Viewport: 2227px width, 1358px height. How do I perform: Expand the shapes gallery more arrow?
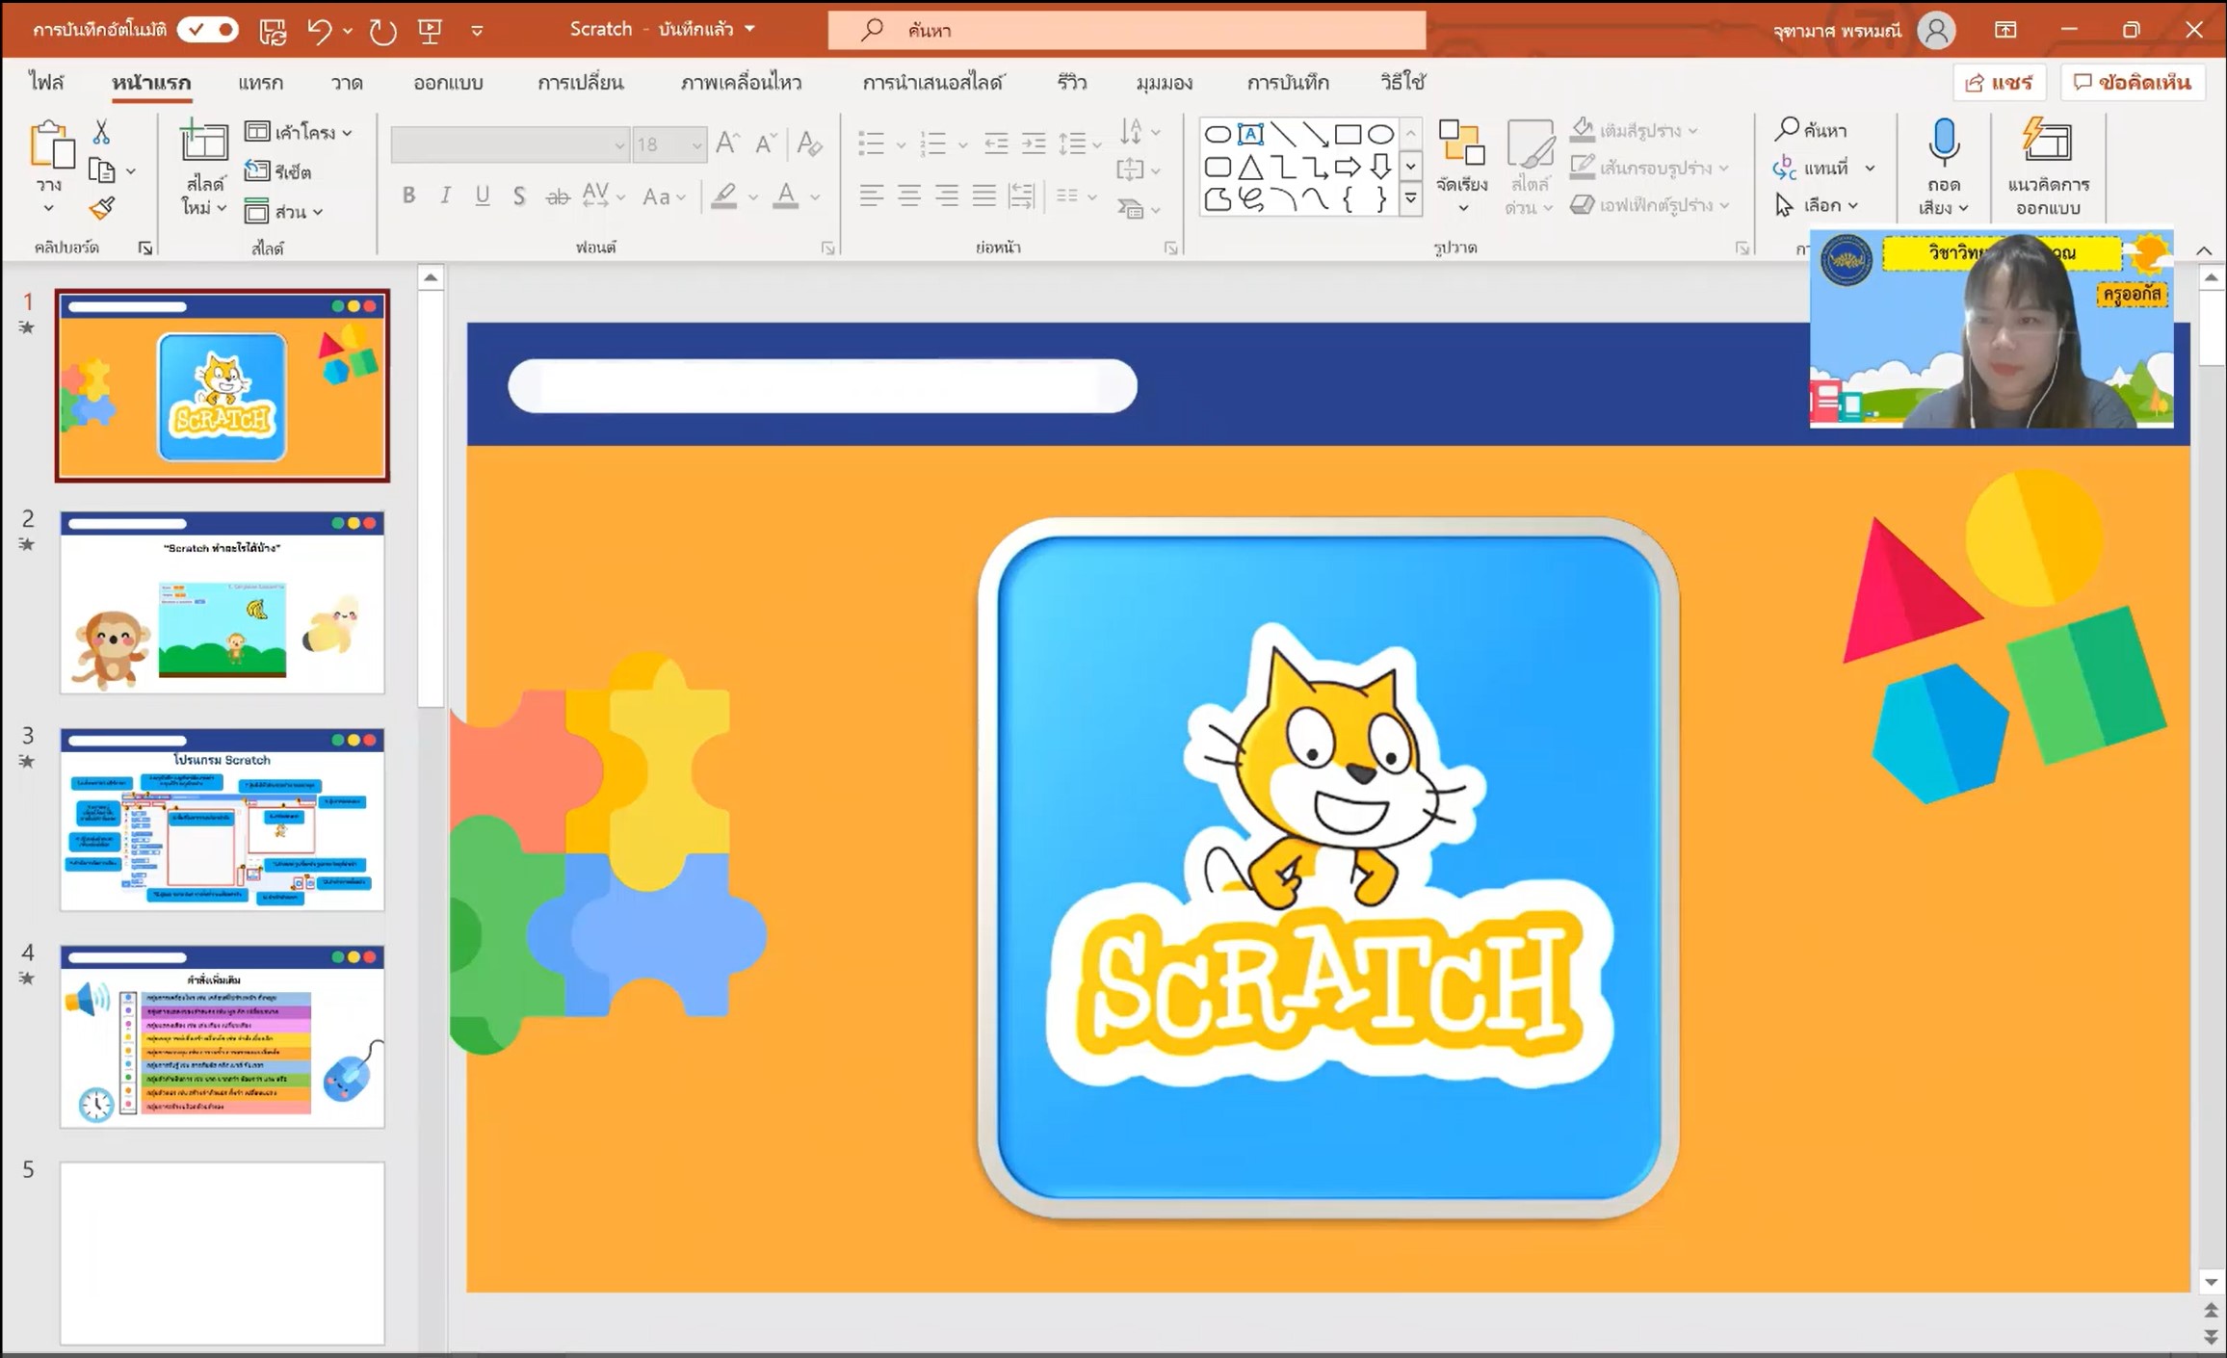1410,199
